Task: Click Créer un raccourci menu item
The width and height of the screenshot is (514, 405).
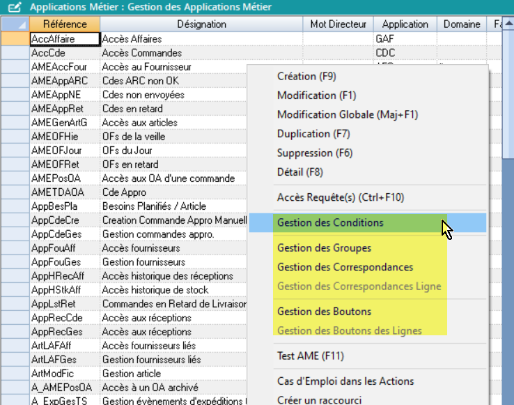Action: (x=319, y=399)
